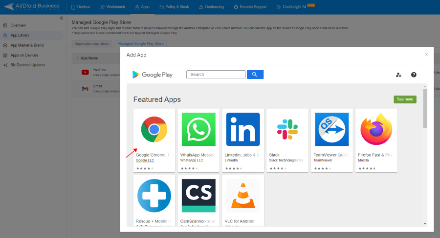Open the CamScanner app icon
Screen dimensions: 440x238
(198, 196)
